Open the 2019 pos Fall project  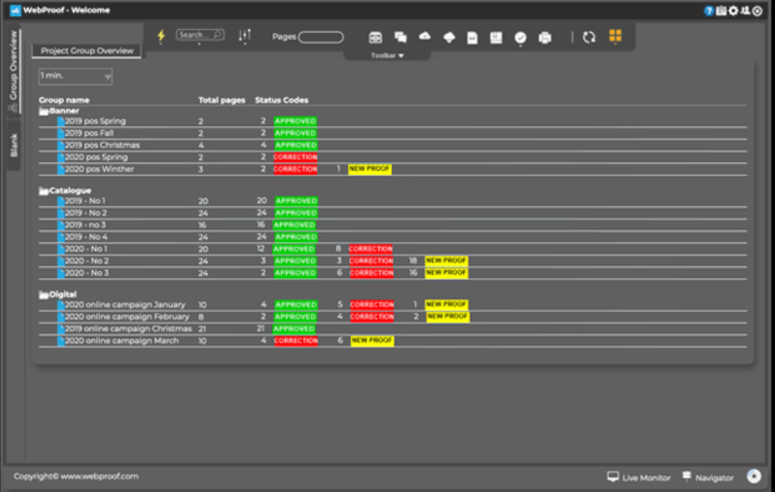89,133
